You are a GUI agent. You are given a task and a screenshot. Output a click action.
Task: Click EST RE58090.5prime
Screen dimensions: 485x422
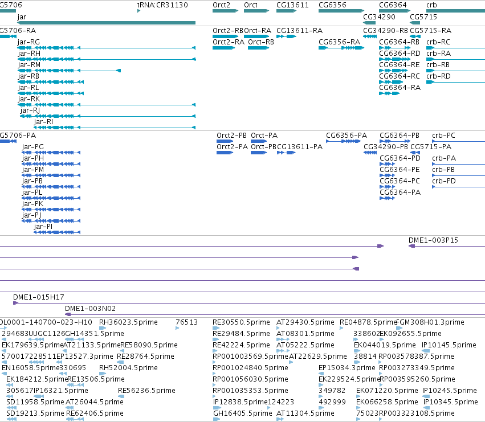122,351
